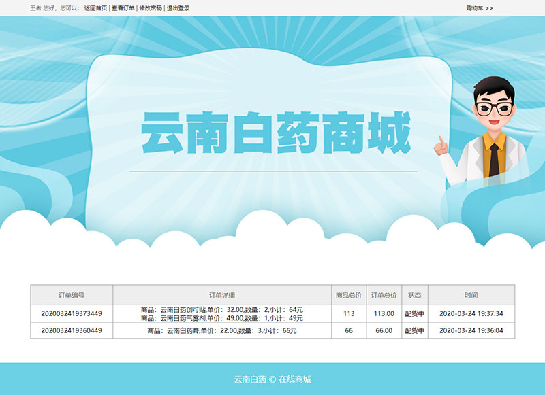545x395 pixels.
Task: Select the 订单编号 column header
Action: [x=72, y=295]
